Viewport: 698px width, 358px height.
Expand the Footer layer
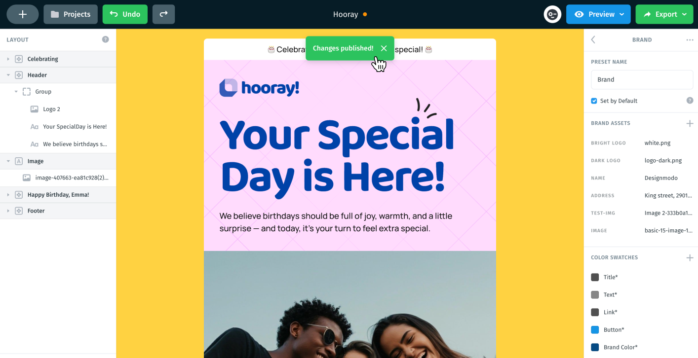click(x=8, y=211)
